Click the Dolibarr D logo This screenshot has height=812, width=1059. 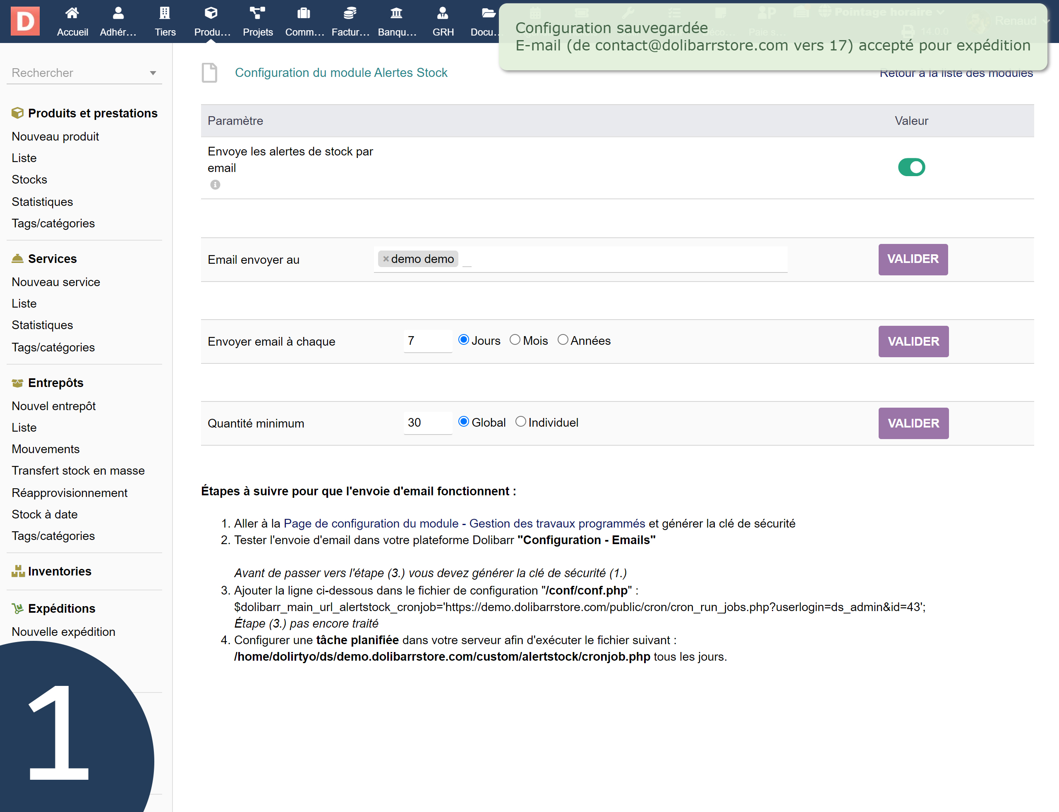(x=25, y=21)
